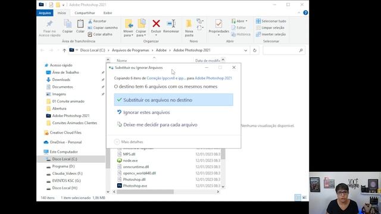Click the horizontal scrollbar of file list

click(145, 191)
